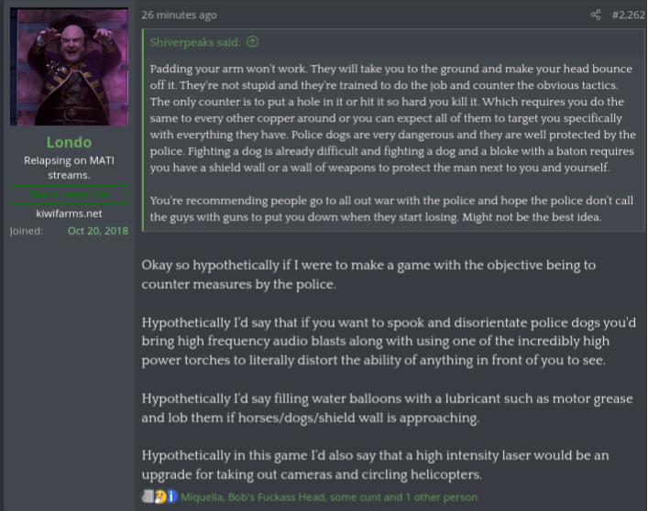Viewport: 648px width, 511px height.
Task: Click the up-arrow icon after "Shiverpeaks said:"
Action: 252,41
